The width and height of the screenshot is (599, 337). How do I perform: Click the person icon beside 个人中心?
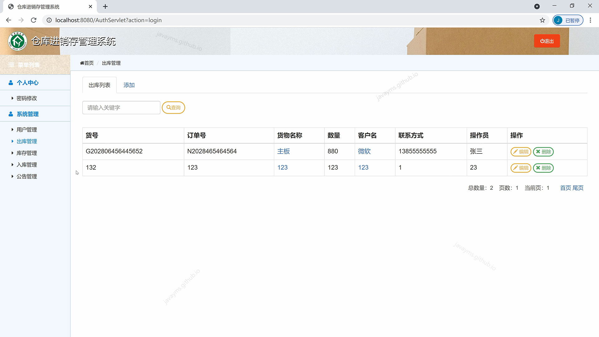[11, 82]
